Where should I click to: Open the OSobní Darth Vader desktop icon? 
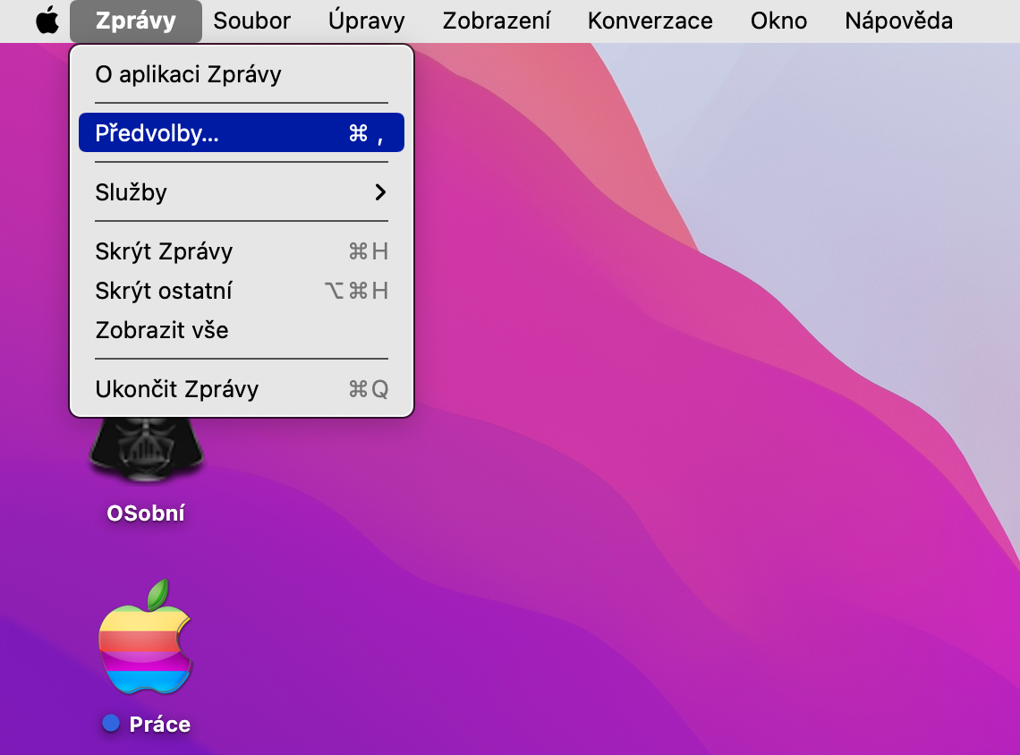(x=146, y=452)
